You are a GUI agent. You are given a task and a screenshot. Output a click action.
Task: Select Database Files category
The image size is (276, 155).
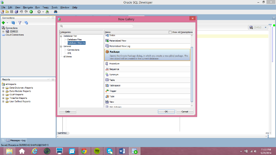[x=75, y=39]
